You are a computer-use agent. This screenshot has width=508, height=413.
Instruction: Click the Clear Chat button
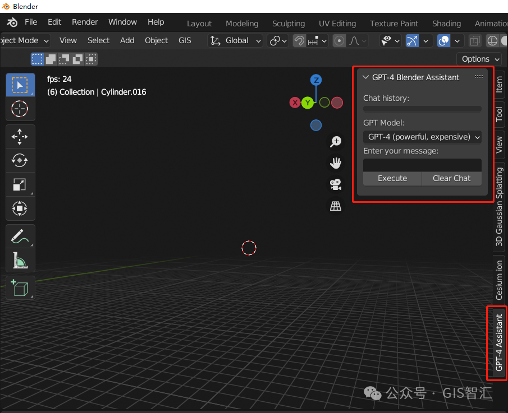[x=451, y=178]
